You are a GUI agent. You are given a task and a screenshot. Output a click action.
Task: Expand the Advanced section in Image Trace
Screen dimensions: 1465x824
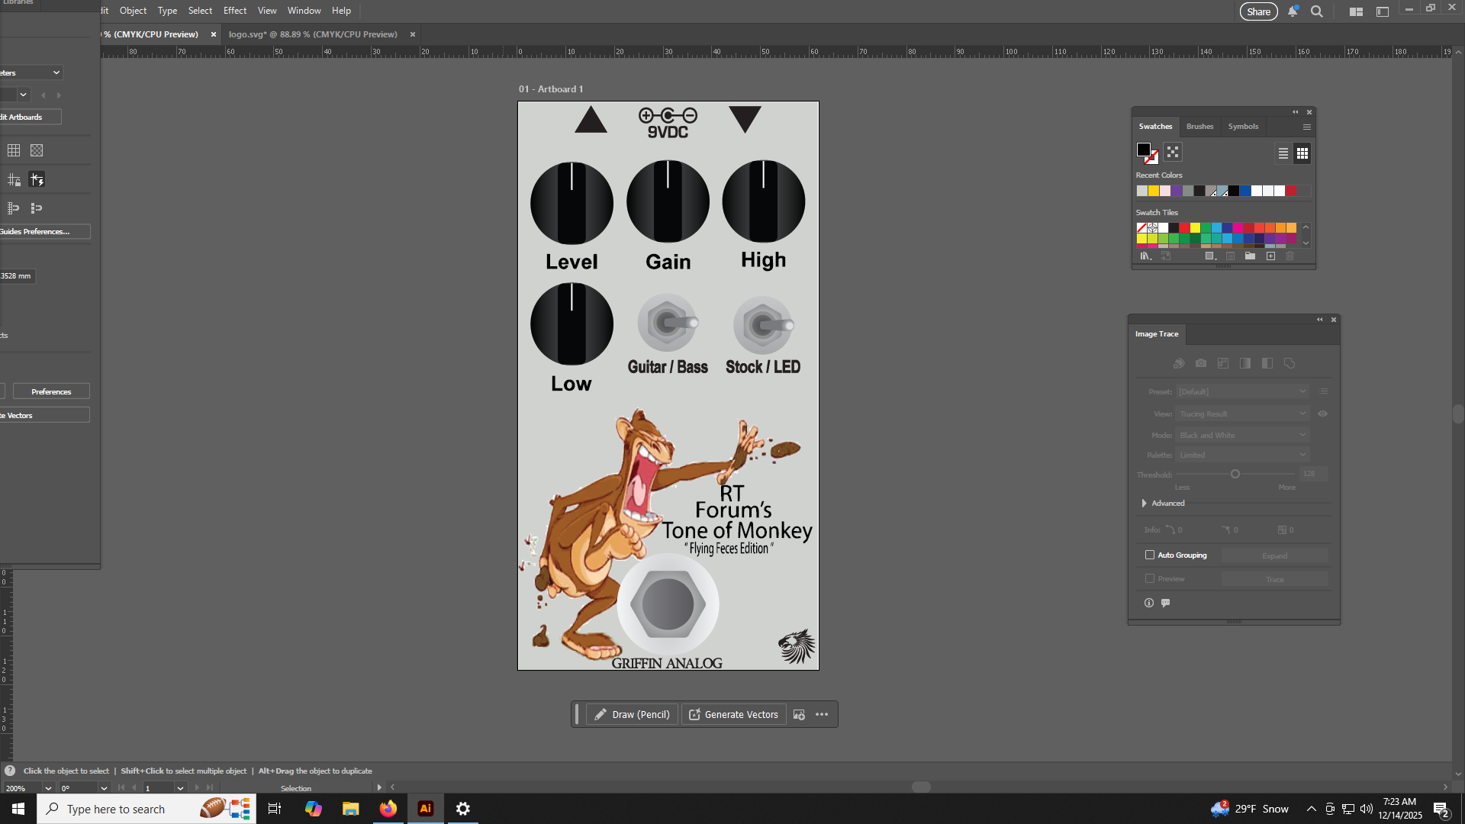1145,504
